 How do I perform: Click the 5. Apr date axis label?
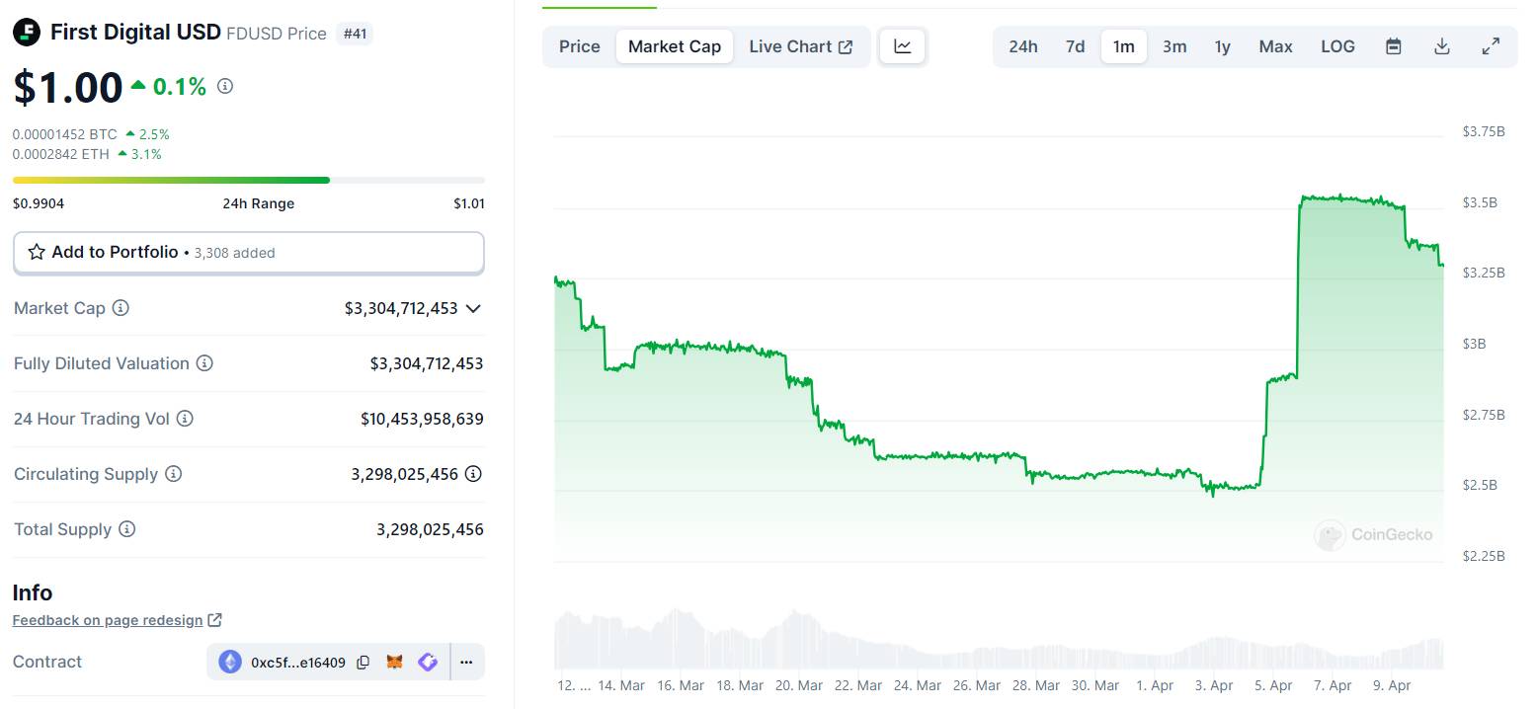[1274, 685]
